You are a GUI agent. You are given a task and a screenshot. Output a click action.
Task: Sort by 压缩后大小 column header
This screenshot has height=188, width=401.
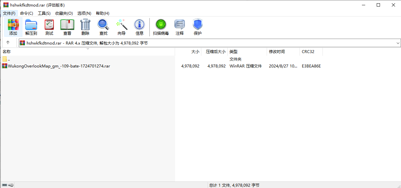214,52
